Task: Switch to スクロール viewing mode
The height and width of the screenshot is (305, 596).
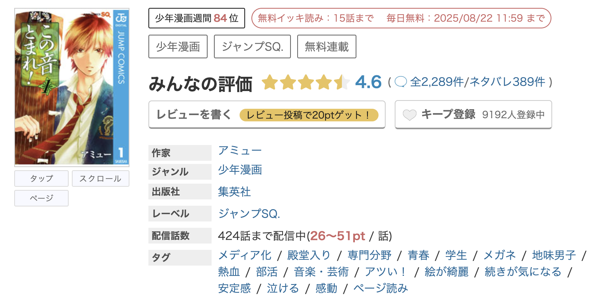Action: click(100, 179)
